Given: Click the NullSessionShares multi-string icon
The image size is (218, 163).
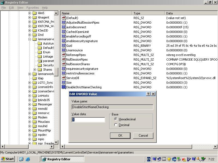Looking at the screenshot, I should (x=64, y=64).
